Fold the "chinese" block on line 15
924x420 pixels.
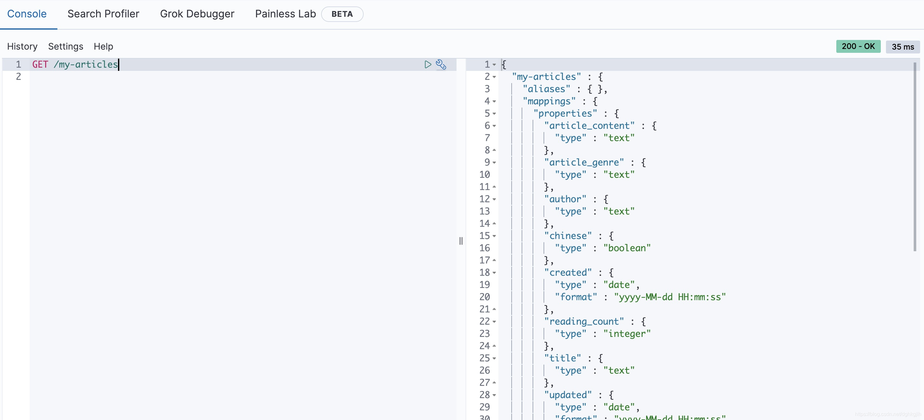click(494, 236)
